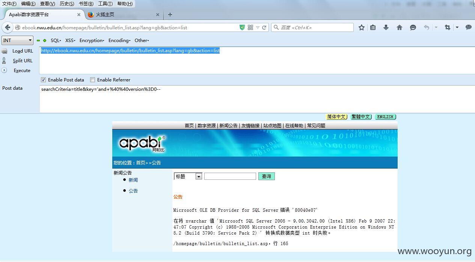
Task: Expand the Other menu in HackBar
Action: 142,41
